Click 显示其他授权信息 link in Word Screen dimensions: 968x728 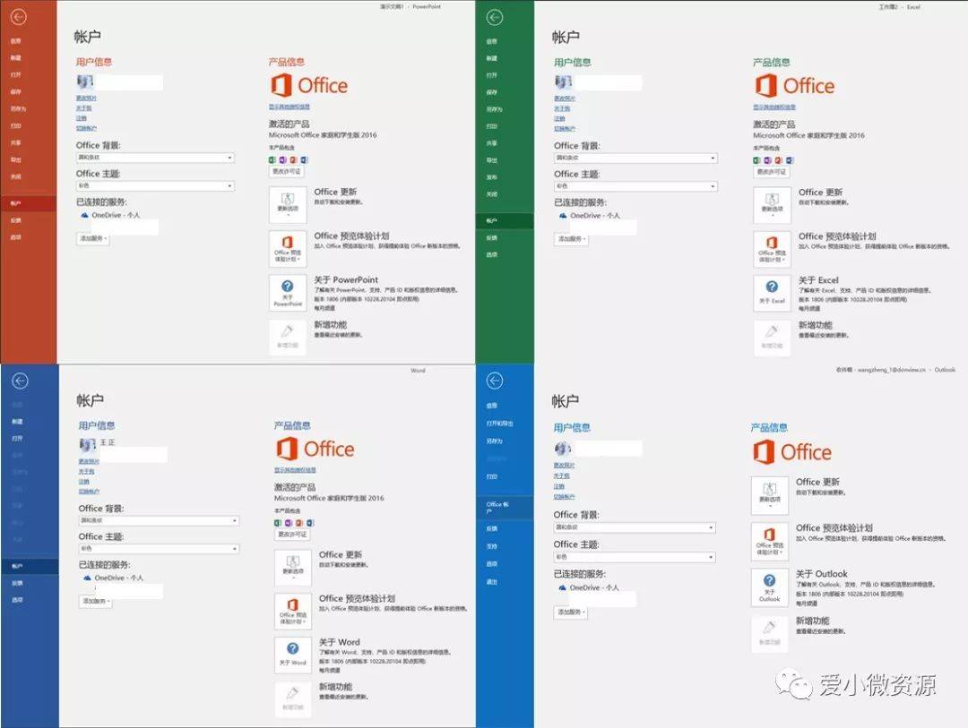295,470
